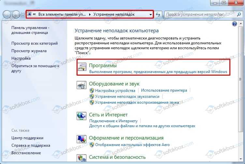This screenshot has height=164, width=245.
Task: Open the Программы heading link
Action: coord(103,66)
